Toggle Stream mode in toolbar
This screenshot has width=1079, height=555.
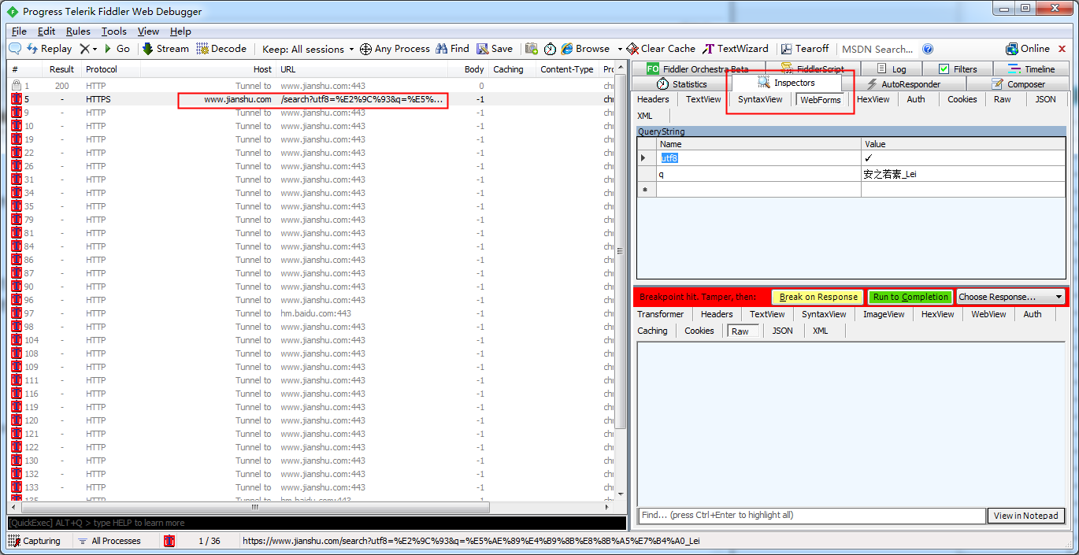165,49
